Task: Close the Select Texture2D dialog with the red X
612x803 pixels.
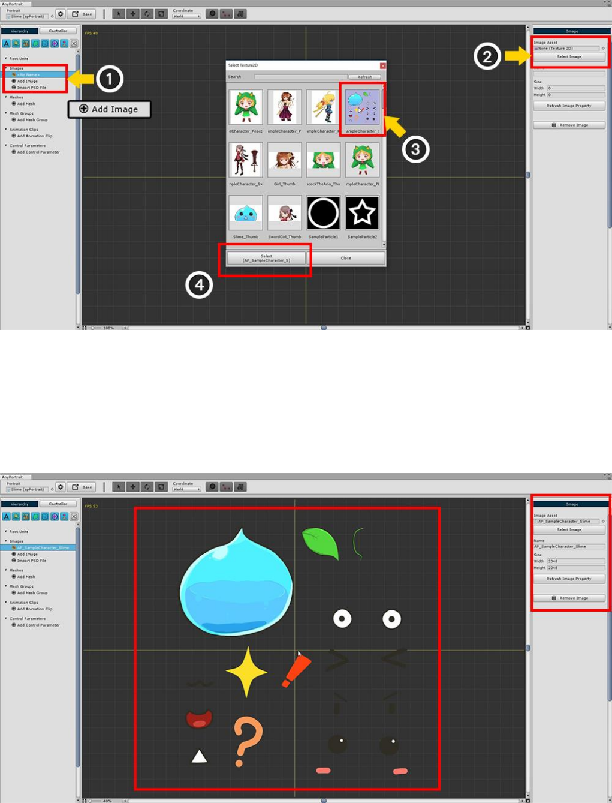Action: (383, 65)
